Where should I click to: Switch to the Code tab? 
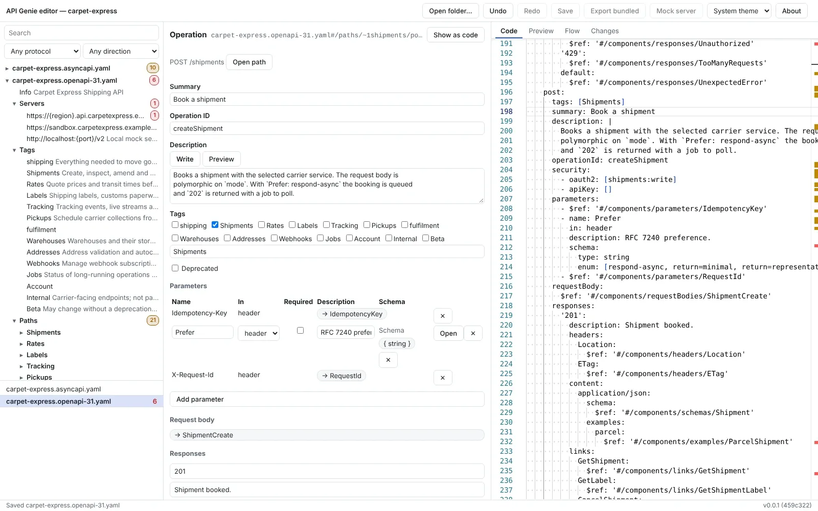point(509,31)
